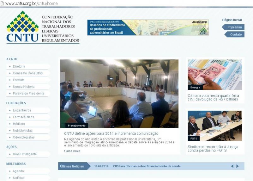The image size is (253, 181).
Task: Open headline CNTU define ações para 2014
Action: pos(111,133)
